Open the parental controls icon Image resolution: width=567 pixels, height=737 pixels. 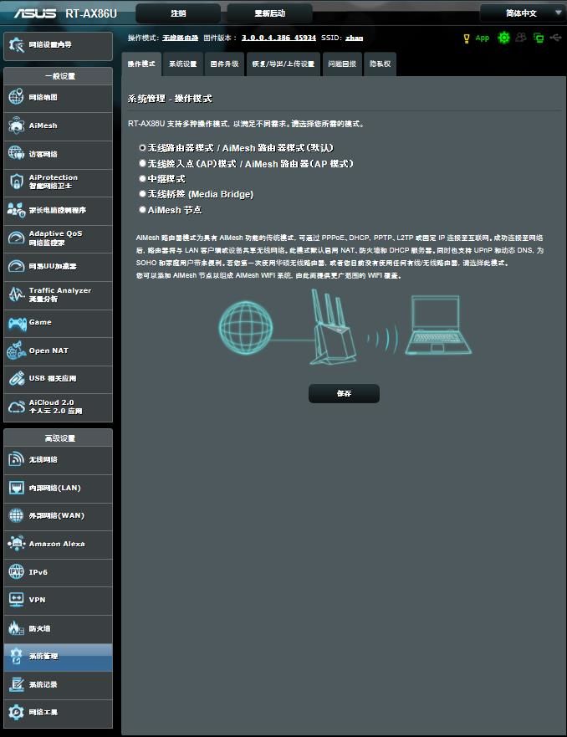tap(17, 210)
